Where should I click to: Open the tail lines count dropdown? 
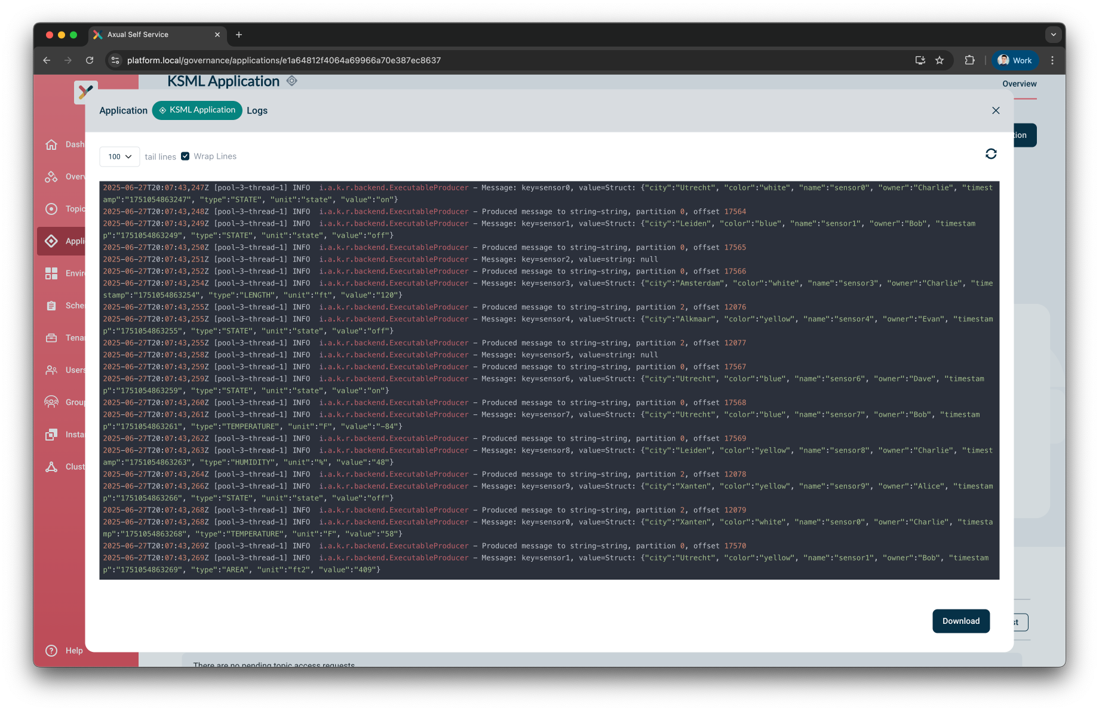point(119,156)
